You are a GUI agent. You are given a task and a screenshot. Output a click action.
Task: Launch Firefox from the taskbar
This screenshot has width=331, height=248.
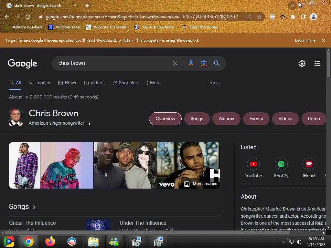pos(50,242)
